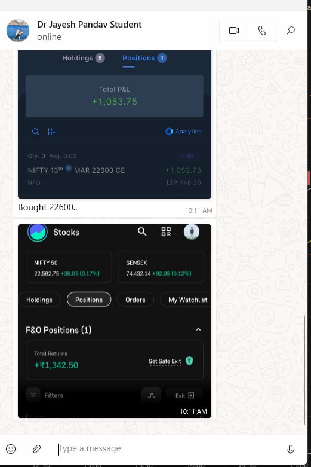Viewport: 311px width, 467px height.
Task: Select the Positions pill in Stocks screenshot
Action: pyautogui.click(x=89, y=300)
